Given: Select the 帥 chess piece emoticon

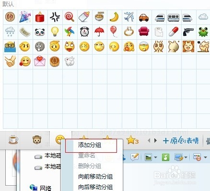Looking at the screenshot, I should point(10,17).
